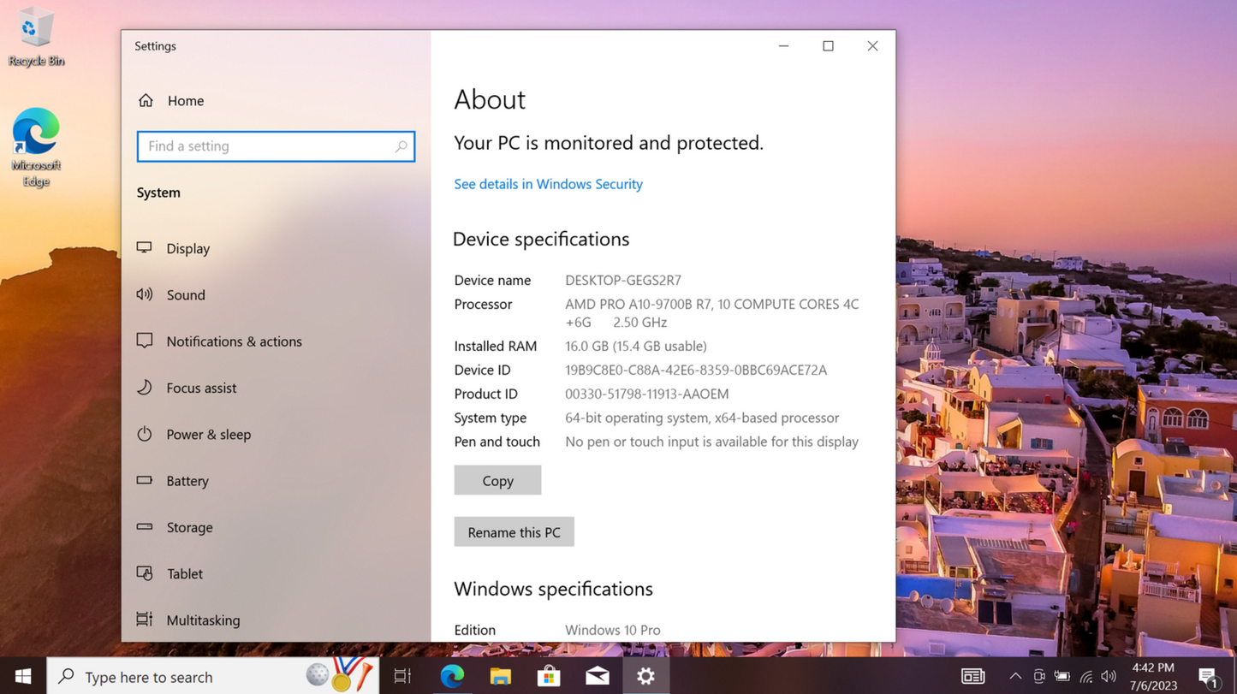1237x694 pixels.
Task: Open Microsoft Store from the taskbar
Action: (549, 675)
